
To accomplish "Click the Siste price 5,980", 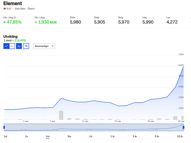I will (x=75, y=22).
